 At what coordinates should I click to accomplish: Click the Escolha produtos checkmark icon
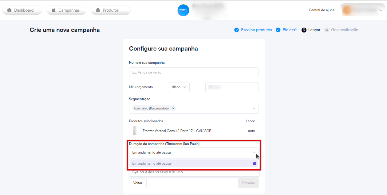[x=236, y=30]
